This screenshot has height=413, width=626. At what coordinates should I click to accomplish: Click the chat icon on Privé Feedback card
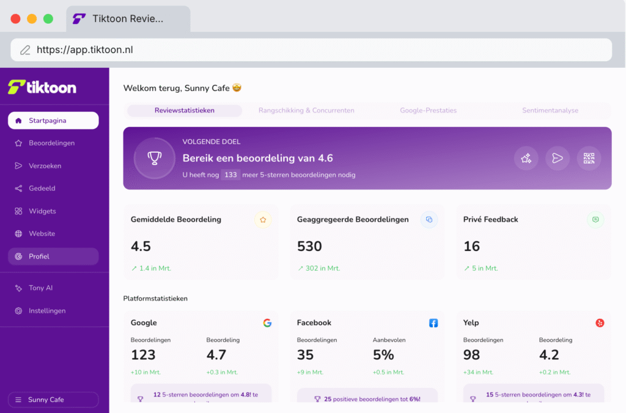tap(595, 220)
